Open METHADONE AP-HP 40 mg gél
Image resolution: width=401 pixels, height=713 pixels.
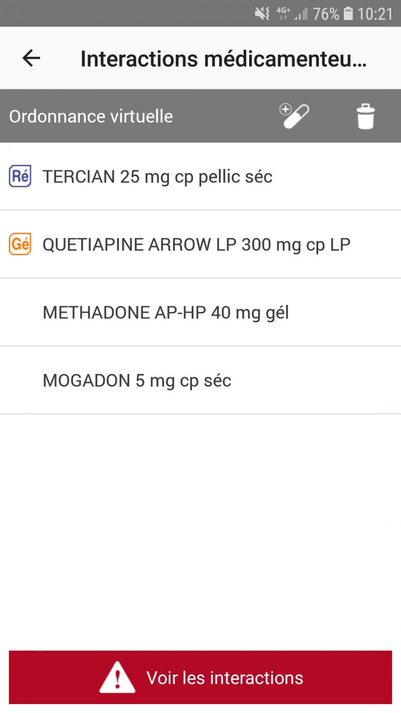click(165, 313)
